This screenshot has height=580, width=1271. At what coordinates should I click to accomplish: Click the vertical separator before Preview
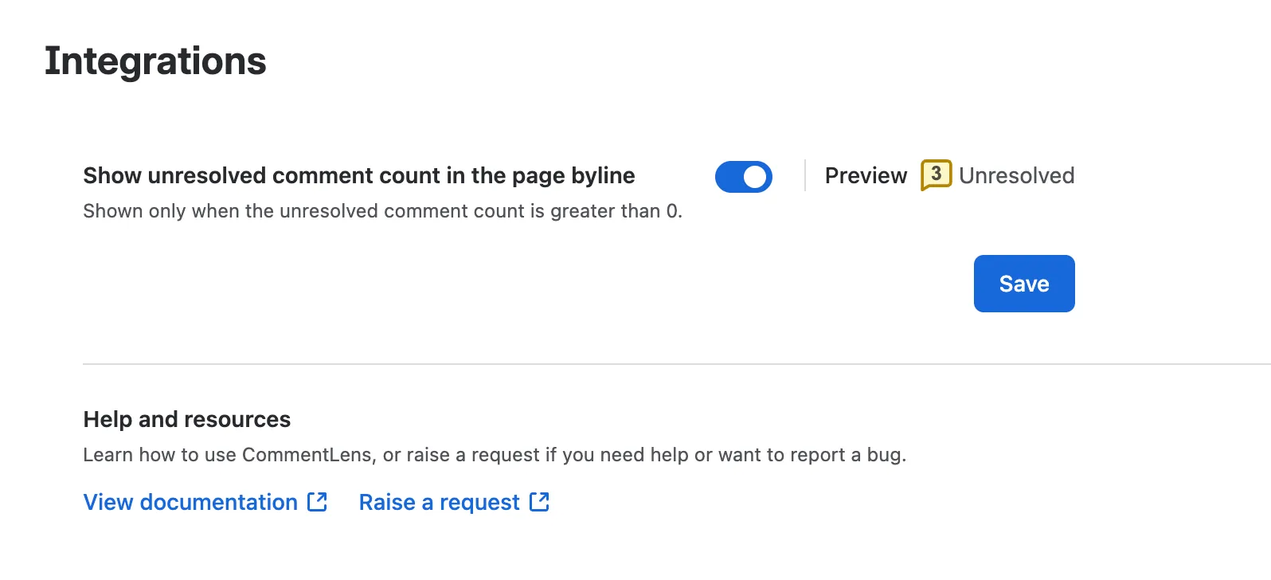coord(805,175)
